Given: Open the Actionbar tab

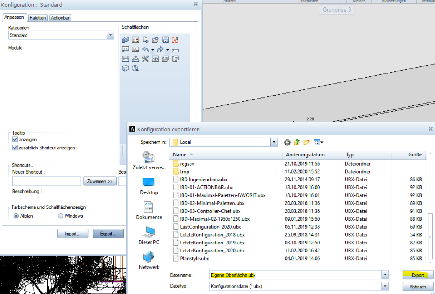Looking at the screenshot, I should (x=60, y=18).
